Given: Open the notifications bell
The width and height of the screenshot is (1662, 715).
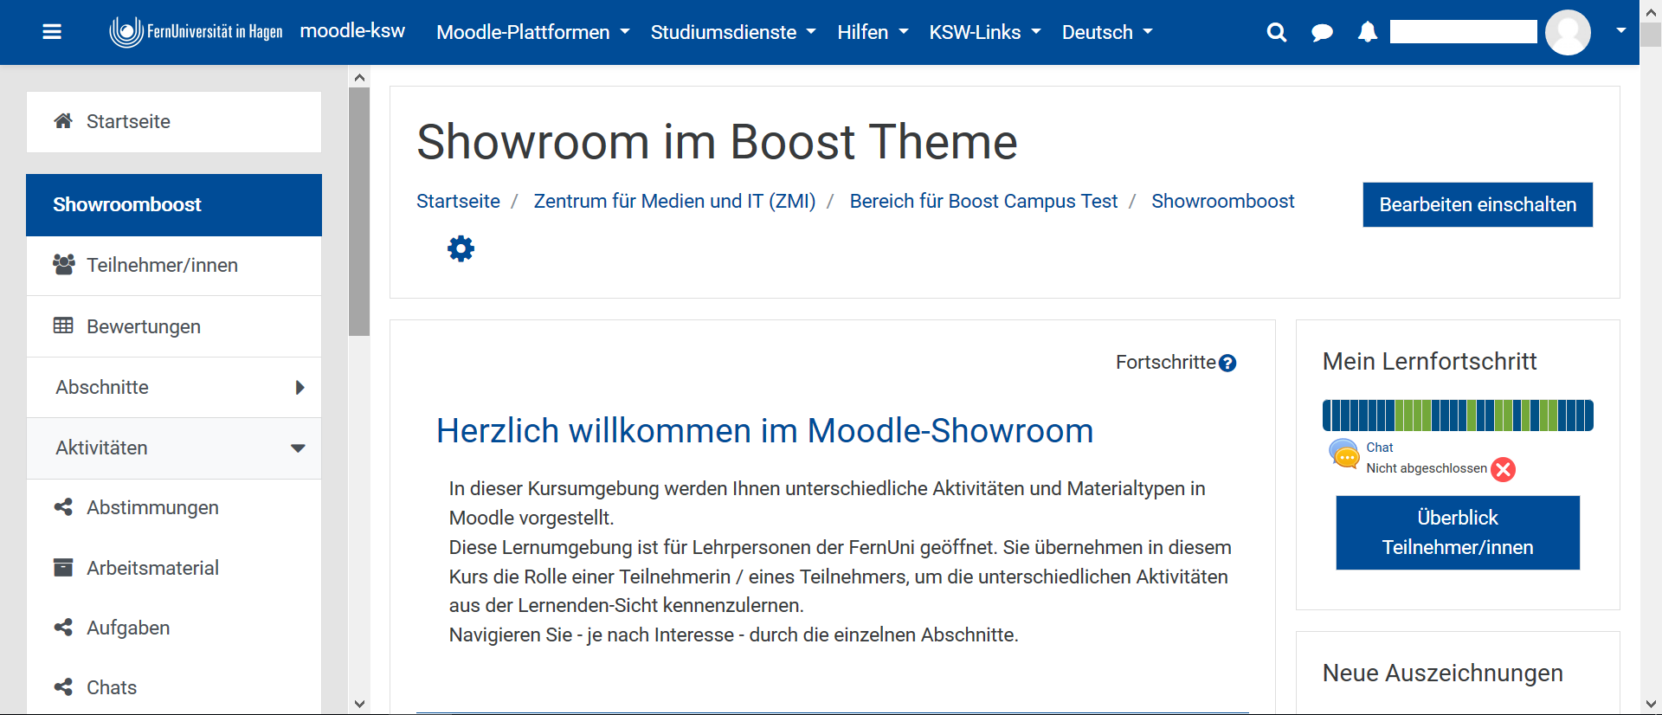Looking at the screenshot, I should tap(1368, 33).
